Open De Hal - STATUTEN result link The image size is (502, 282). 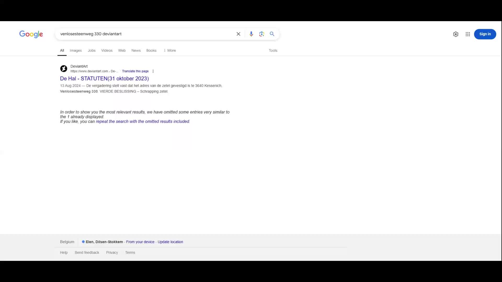pyautogui.click(x=104, y=79)
